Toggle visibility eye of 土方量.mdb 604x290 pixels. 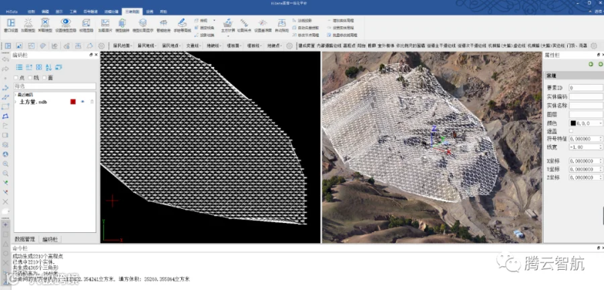(83, 101)
